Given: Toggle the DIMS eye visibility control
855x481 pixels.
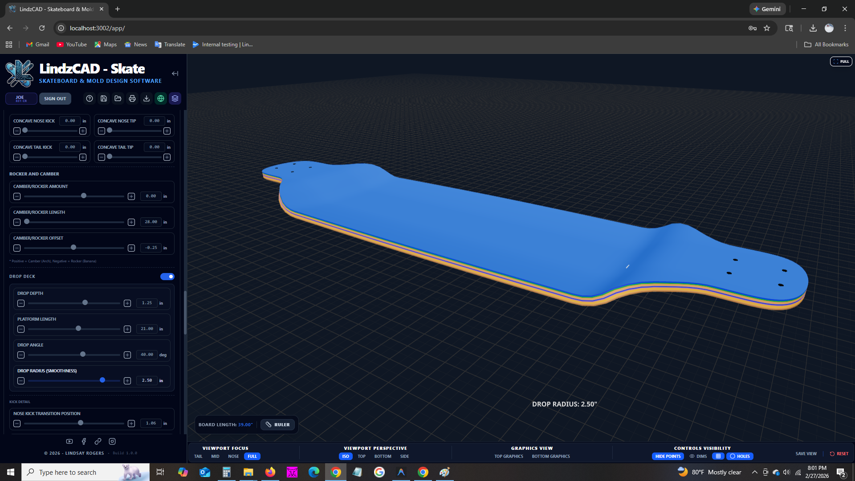Looking at the screenshot, I should (x=698, y=456).
